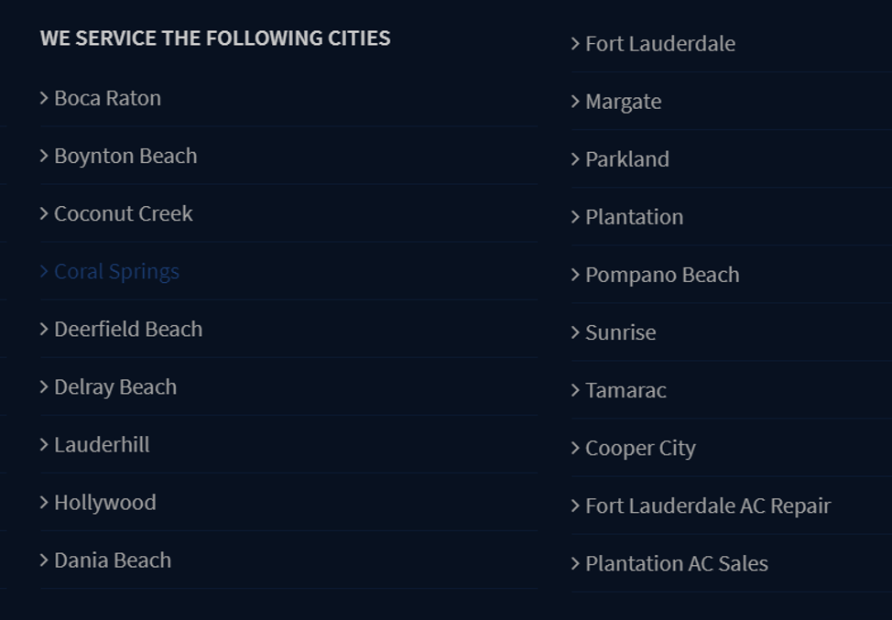Open the Hollywood city link
The width and height of the screenshot is (892, 620).
pos(105,503)
